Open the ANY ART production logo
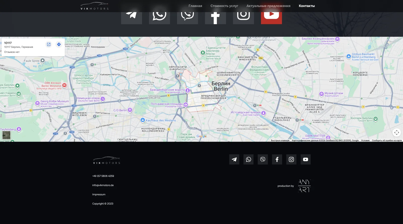The width and height of the screenshot is (403, 224). coord(304,186)
